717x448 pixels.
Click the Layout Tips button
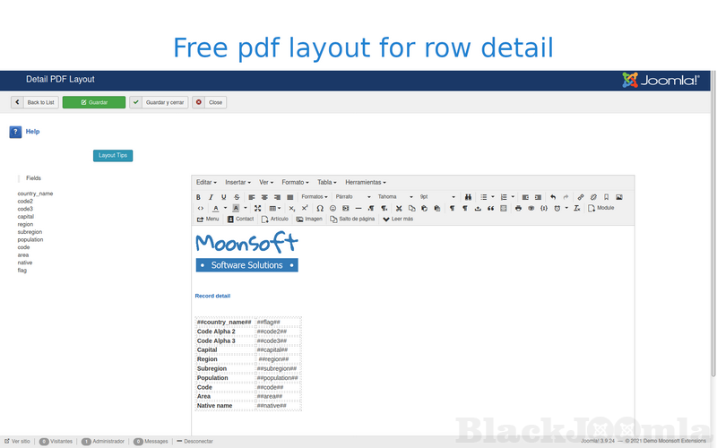pos(113,155)
